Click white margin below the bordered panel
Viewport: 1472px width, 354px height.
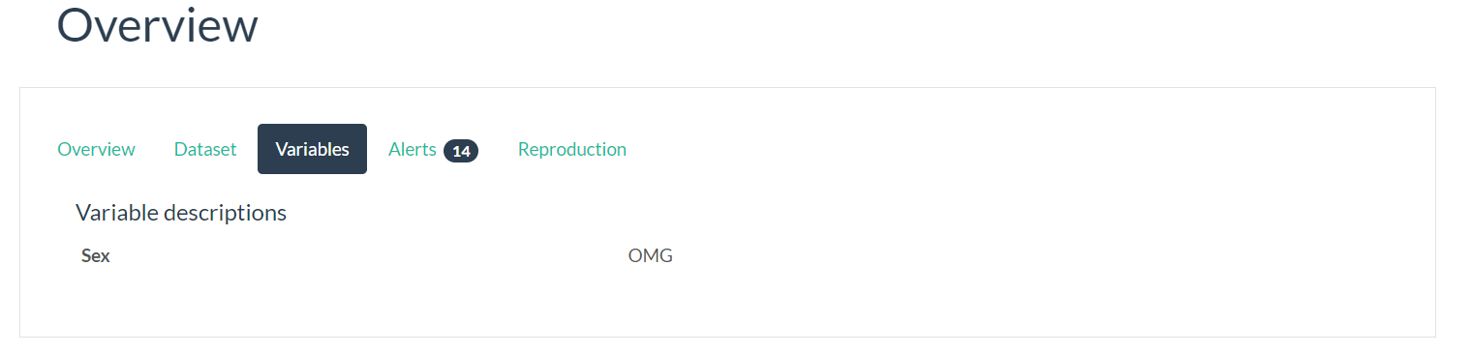726,346
